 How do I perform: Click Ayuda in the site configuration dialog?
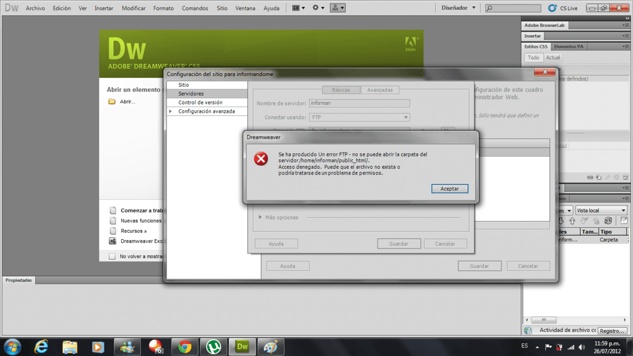tap(287, 266)
